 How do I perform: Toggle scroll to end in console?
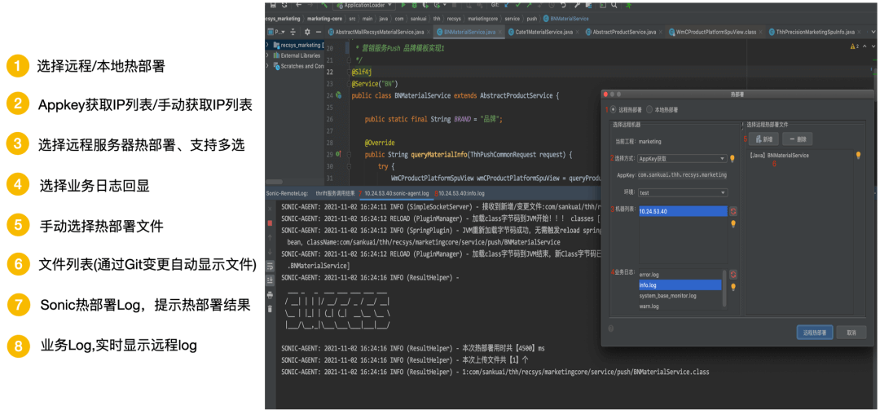tap(270, 280)
